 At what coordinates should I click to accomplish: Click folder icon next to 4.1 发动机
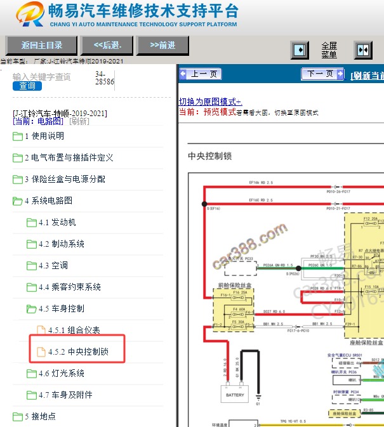click(x=32, y=223)
